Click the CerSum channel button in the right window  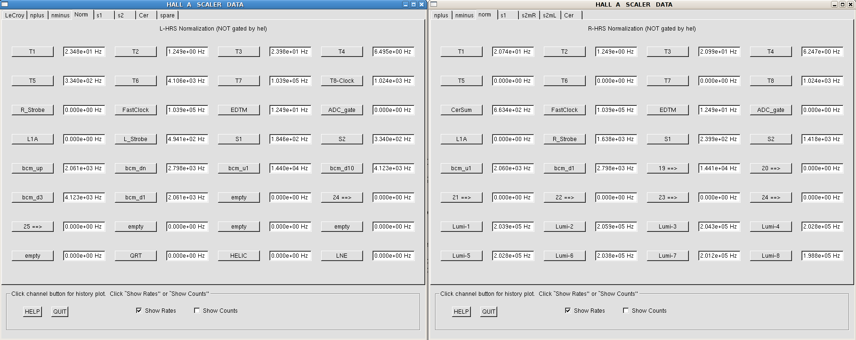tap(461, 110)
